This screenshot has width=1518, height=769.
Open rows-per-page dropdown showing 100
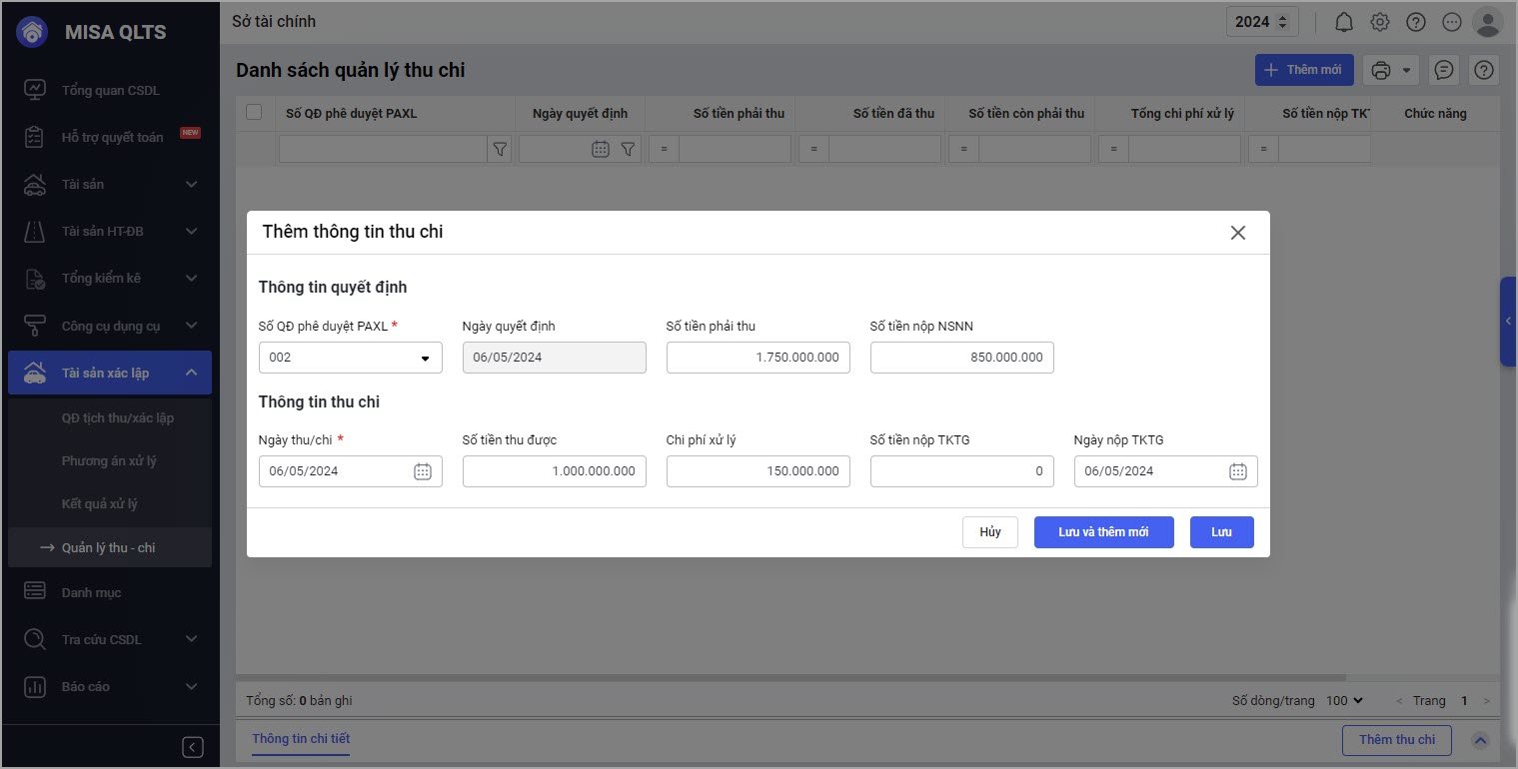[1344, 701]
